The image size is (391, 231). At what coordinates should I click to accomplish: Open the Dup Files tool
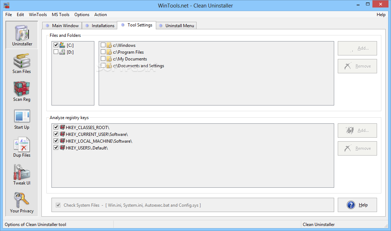[x=22, y=147]
